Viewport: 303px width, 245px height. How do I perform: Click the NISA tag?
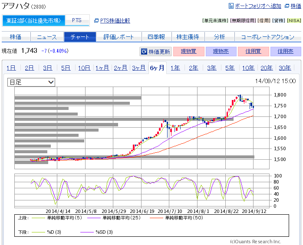(294, 21)
